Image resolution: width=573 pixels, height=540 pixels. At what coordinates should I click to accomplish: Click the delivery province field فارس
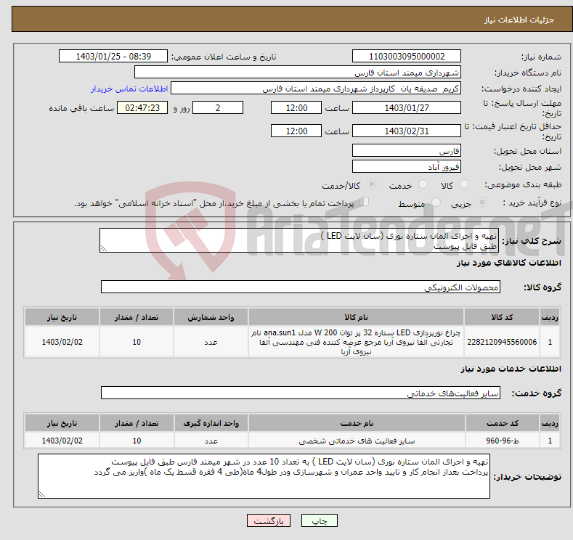[407, 150]
